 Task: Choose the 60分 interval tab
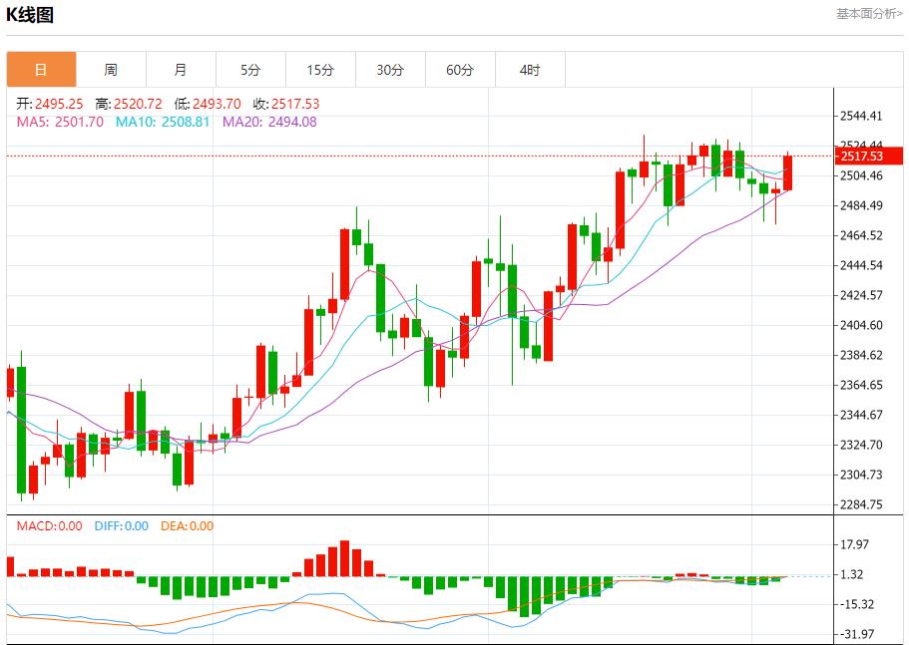[x=460, y=70]
